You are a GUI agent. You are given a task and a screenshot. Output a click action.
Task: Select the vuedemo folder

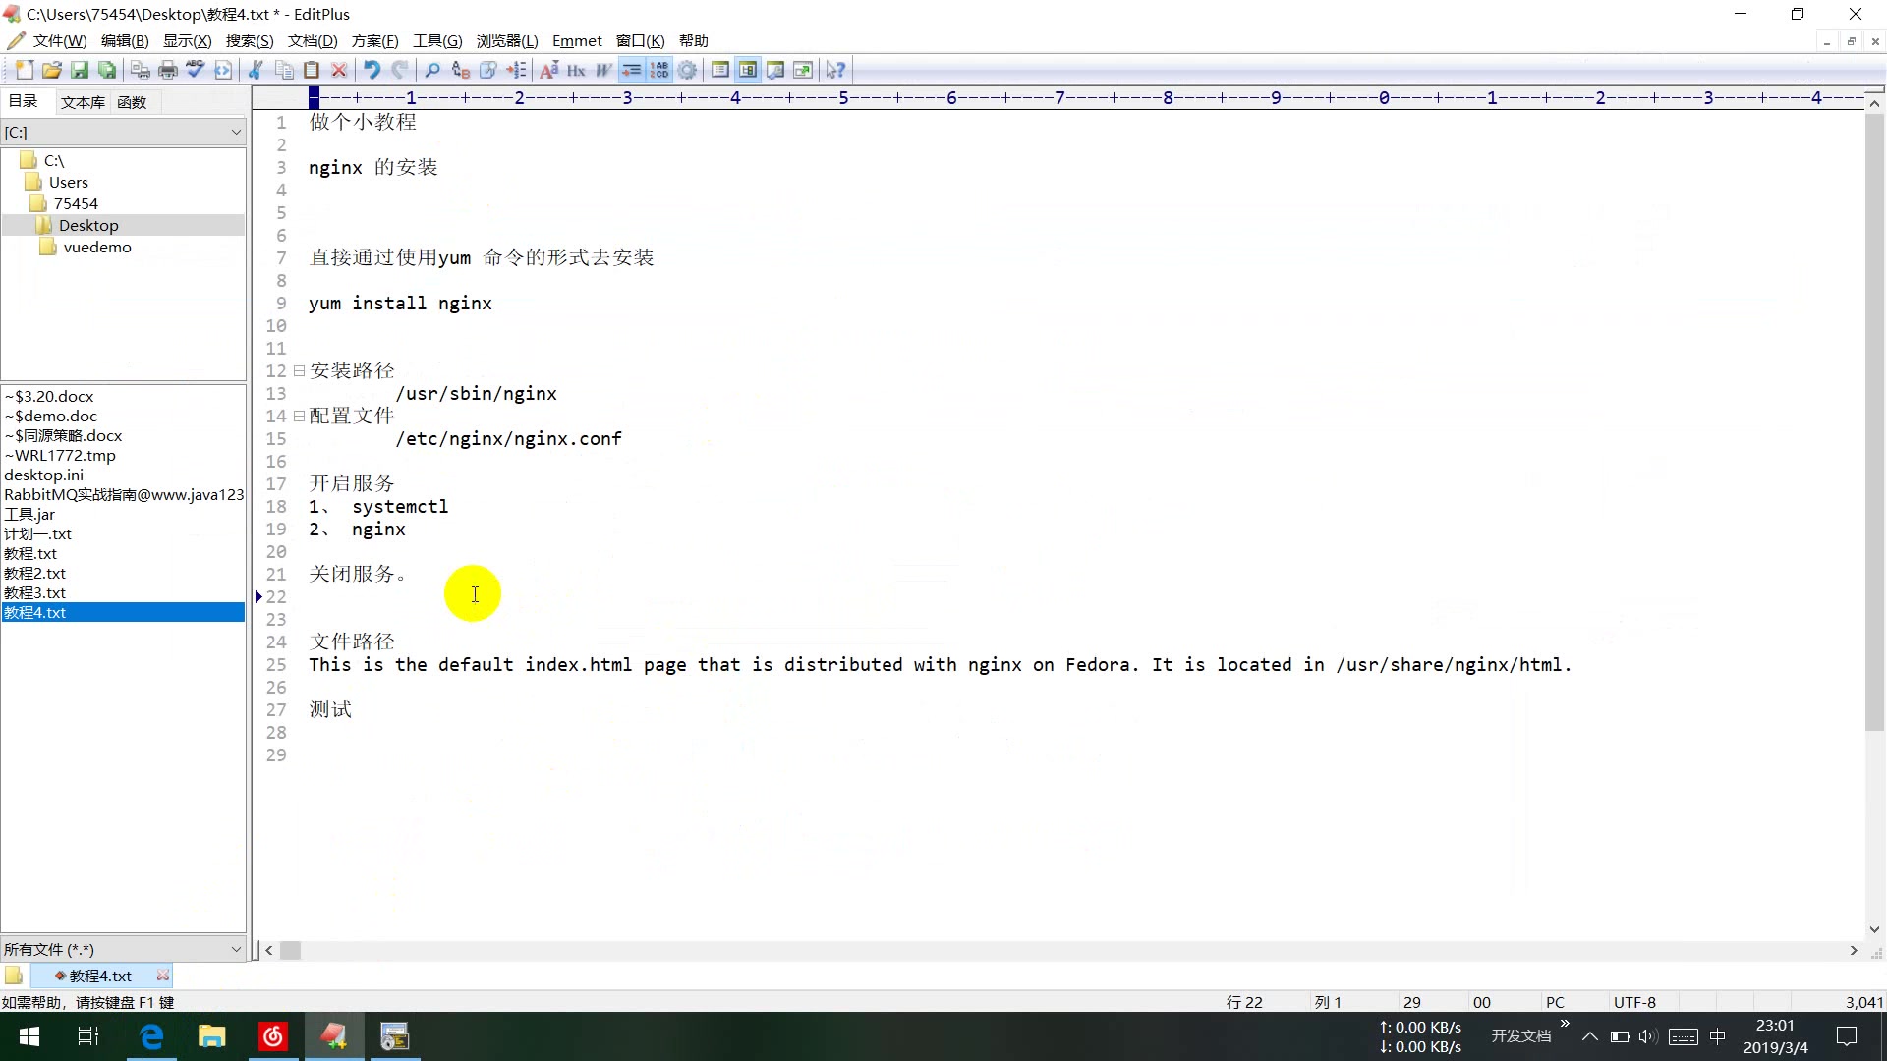[x=96, y=247]
